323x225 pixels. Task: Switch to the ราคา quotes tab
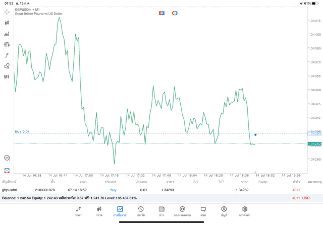tap(78, 211)
